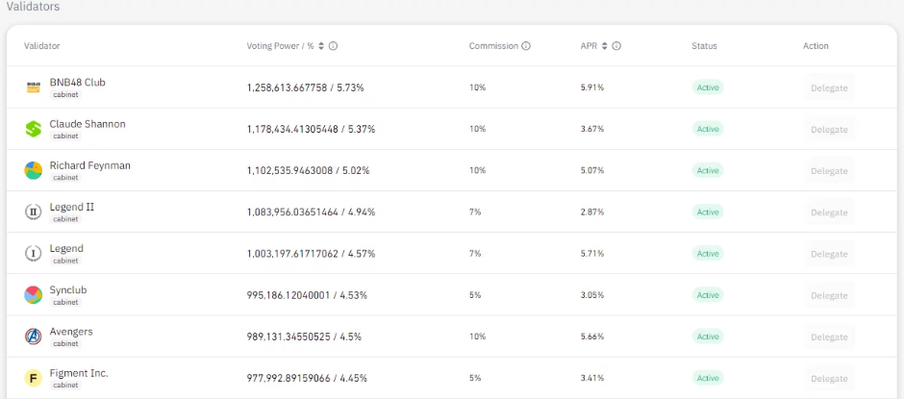
Task: Click the Active status badge for Avengers
Action: tap(708, 337)
